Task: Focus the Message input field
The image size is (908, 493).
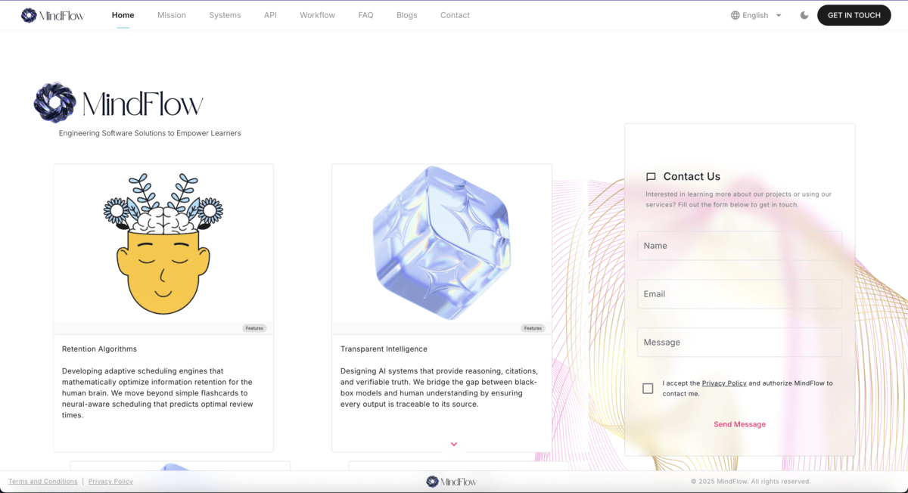Action: pyautogui.click(x=739, y=343)
